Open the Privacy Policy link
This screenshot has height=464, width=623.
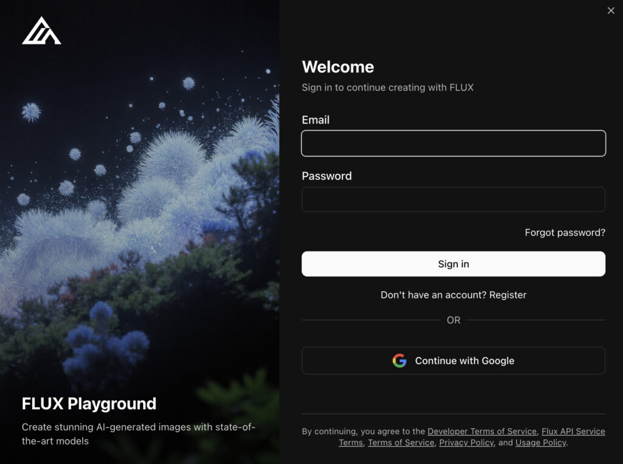[466, 443]
